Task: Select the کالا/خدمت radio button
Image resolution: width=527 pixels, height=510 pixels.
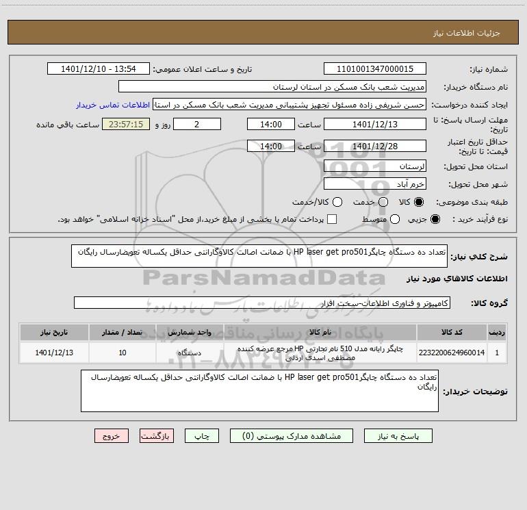Action: [337, 202]
